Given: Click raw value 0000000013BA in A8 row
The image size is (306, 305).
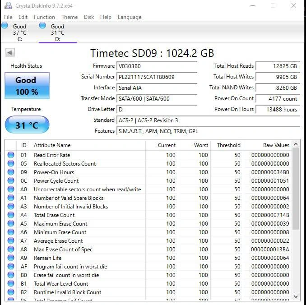Looking at the screenshot, I should click(x=270, y=250).
